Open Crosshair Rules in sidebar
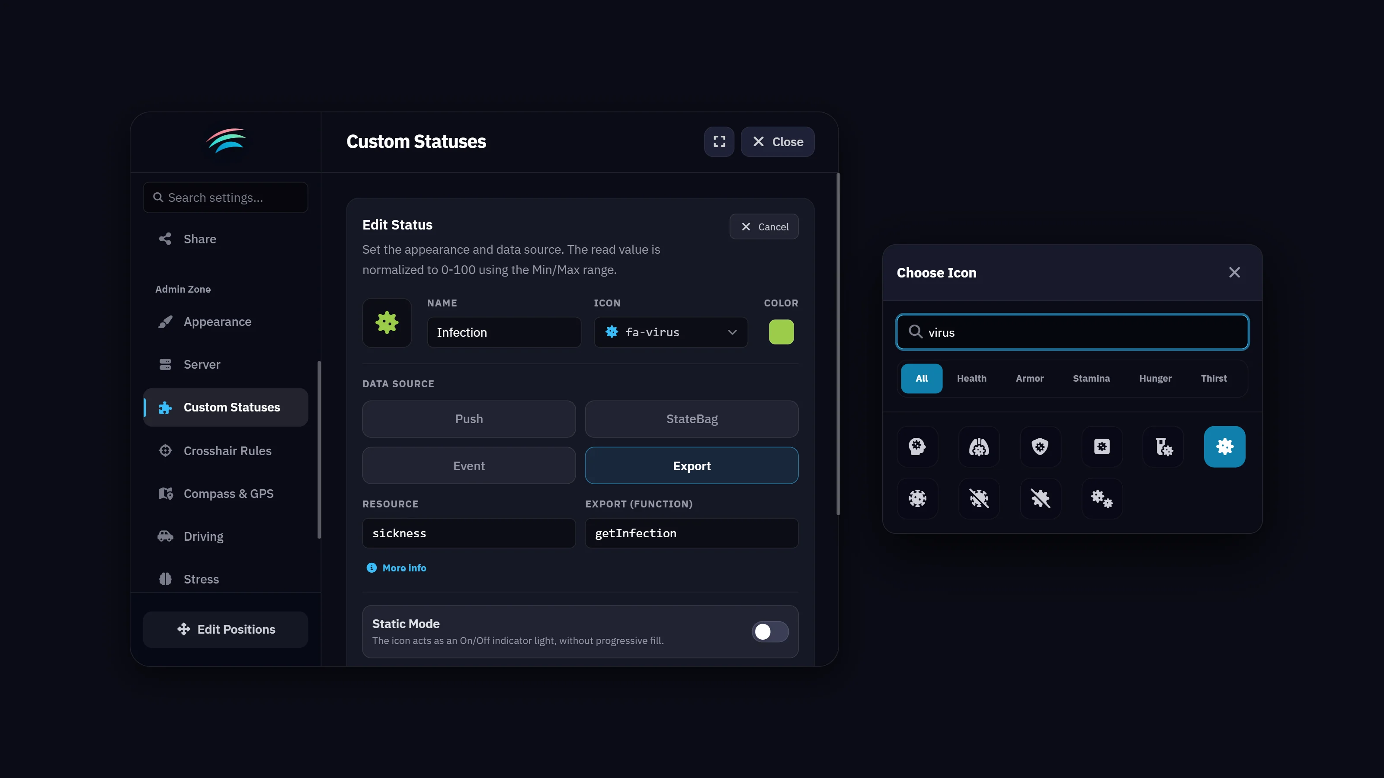The height and width of the screenshot is (778, 1384). (226, 450)
